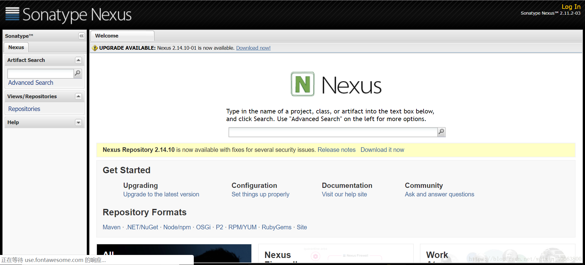Viewport: 585px width, 265px height.
Task: Open the RPM/YUM format link
Action: point(243,227)
